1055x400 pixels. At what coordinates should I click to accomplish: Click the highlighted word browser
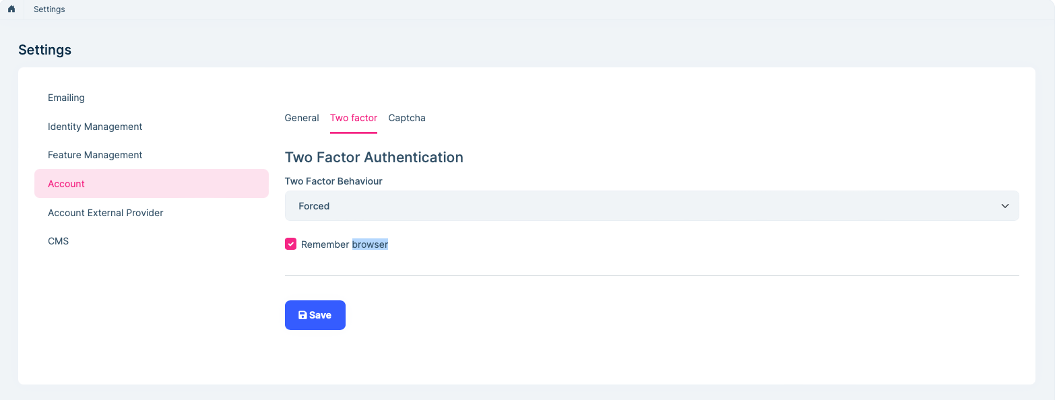(x=369, y=244)
